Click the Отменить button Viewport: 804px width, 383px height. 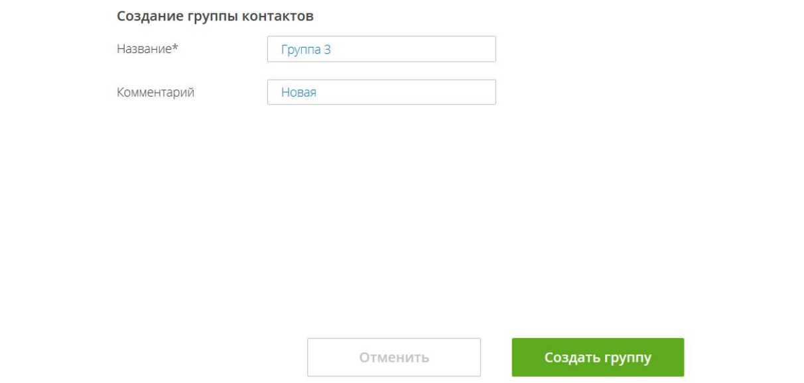(393, 358)
